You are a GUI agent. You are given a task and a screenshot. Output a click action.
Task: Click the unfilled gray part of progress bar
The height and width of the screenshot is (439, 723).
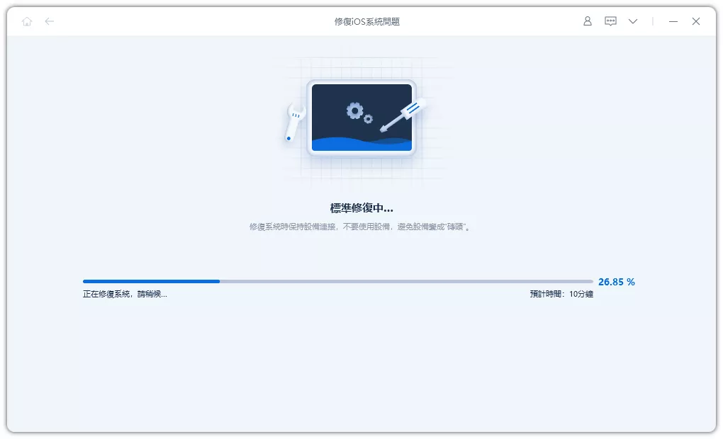point(405,281)
